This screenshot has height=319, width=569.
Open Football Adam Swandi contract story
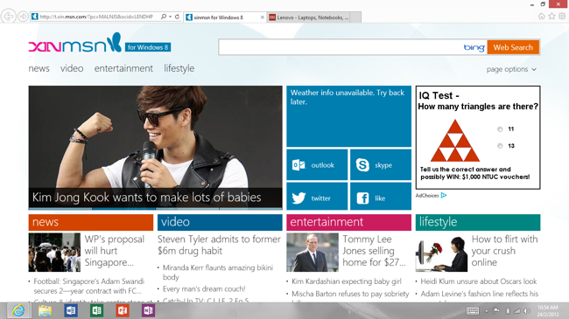89,286
